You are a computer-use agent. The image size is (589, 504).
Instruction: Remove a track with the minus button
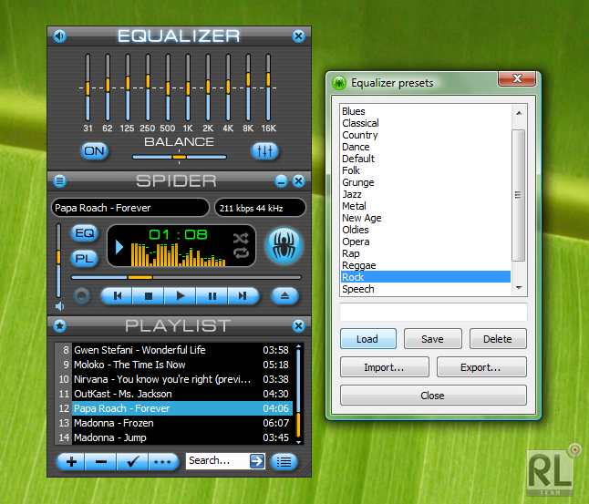pyautogui.click(x=101, y=461)
